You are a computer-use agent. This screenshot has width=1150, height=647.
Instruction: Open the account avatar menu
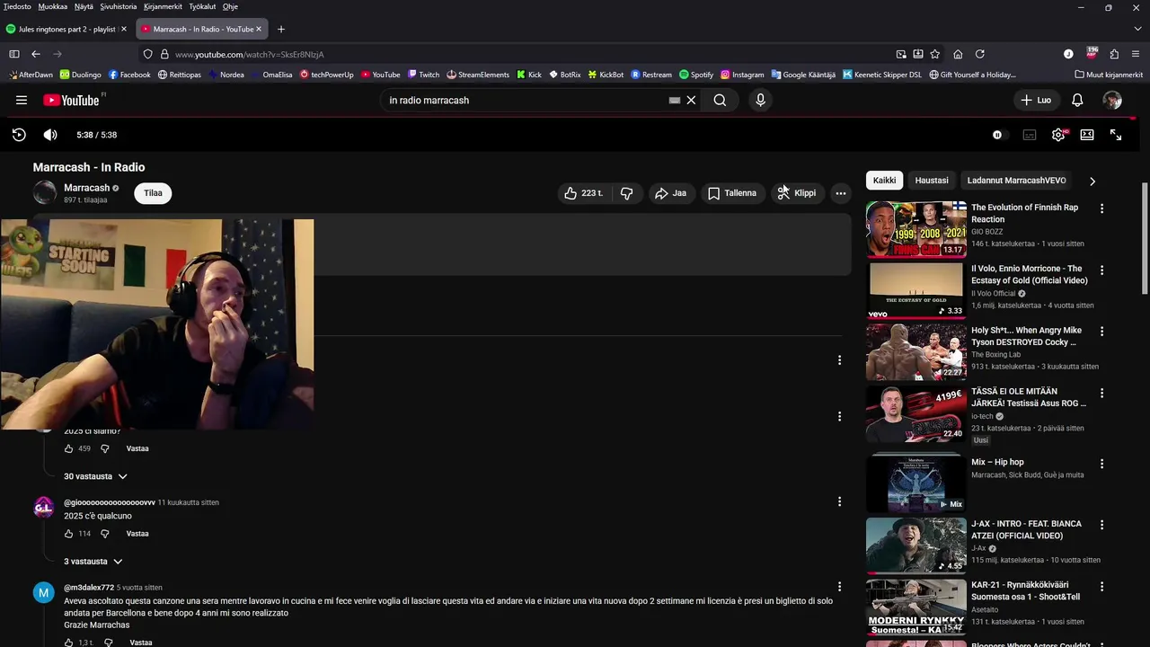pyautogui.click(x=1112, y=101)
